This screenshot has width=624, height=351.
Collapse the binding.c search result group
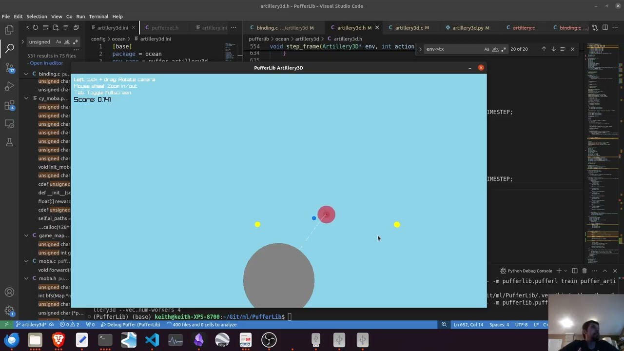[26, 74]
